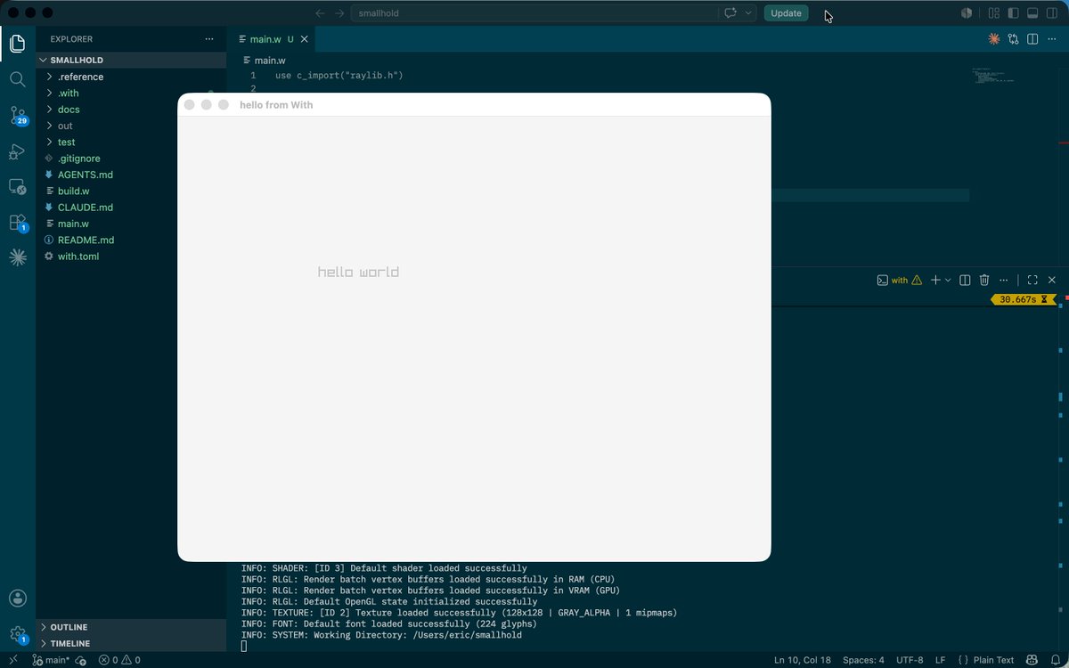Open chat dropdown arrow in title bar
The height and width of the screenshot is (668, 1069).
point(748,13)
